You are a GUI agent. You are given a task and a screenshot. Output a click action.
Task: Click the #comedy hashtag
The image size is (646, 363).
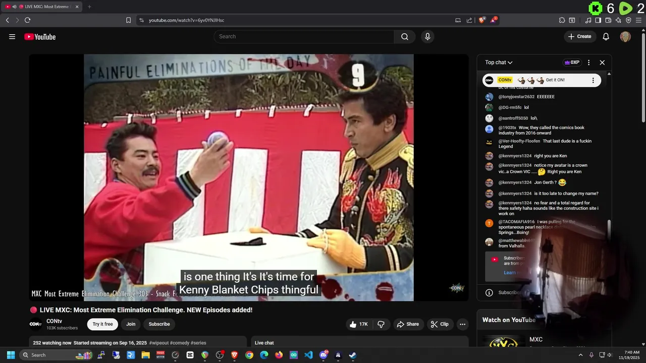(x=180, y=343)
